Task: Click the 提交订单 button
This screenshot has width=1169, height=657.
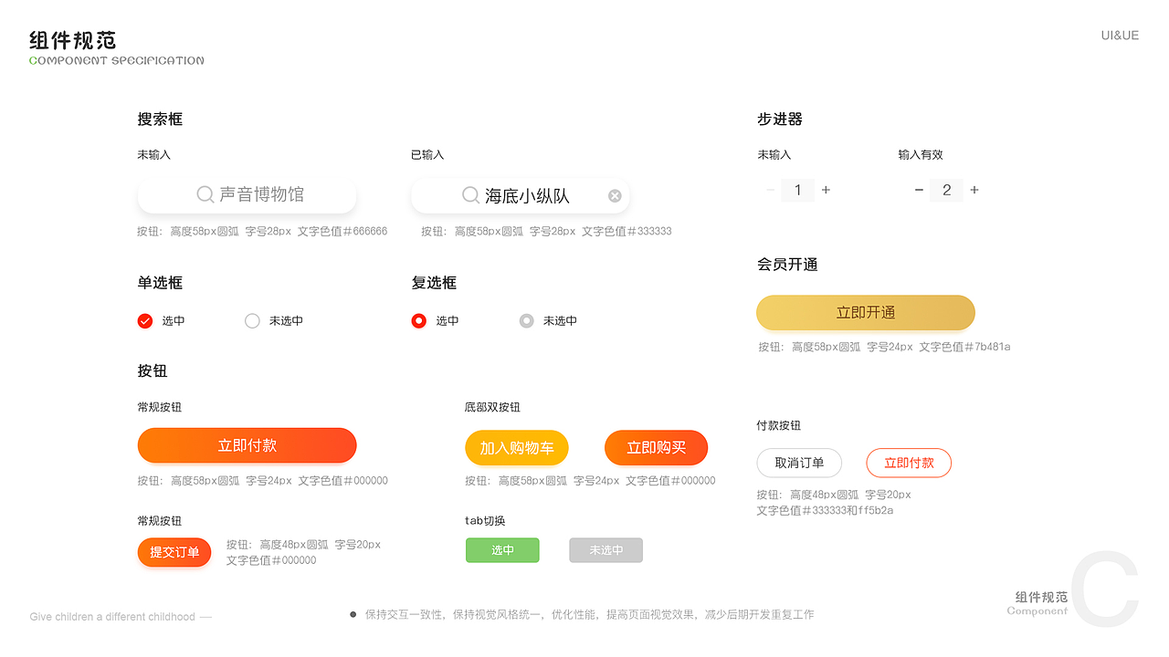Action: pyautogui.click(x=174, y=552)
